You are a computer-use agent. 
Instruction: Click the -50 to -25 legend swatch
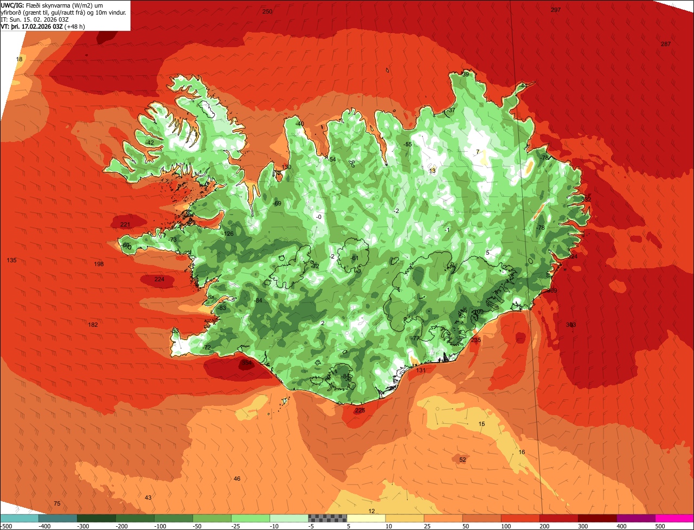(212, 518)
